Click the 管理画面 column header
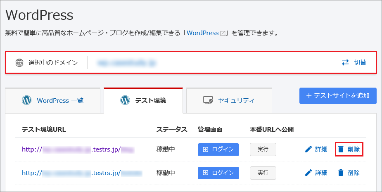 (210, 129)
